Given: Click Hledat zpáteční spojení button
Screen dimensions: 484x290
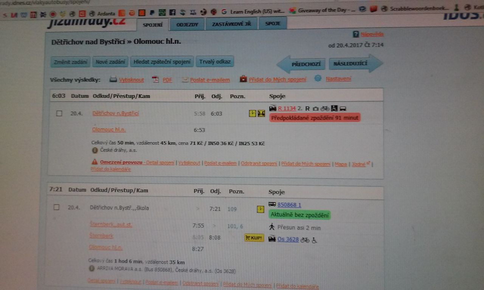Looking at the screenshot, I should [x=162, y=62].
